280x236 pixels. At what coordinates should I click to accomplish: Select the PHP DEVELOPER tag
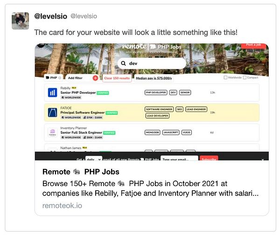pyautogui.click(x=156, y=92)
